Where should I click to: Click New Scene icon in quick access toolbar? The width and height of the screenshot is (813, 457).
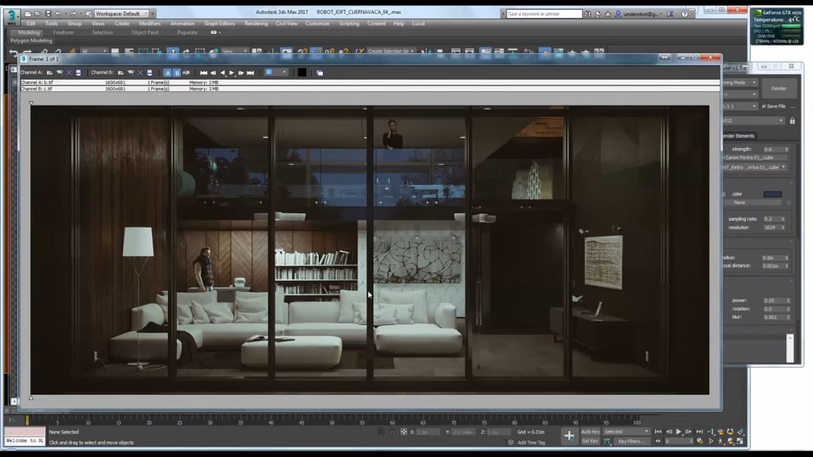point(28,13)
